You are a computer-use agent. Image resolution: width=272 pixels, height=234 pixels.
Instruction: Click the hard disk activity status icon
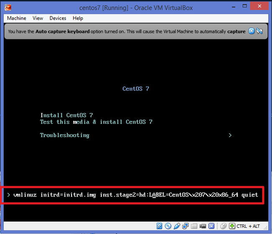[x=159, y=226]
